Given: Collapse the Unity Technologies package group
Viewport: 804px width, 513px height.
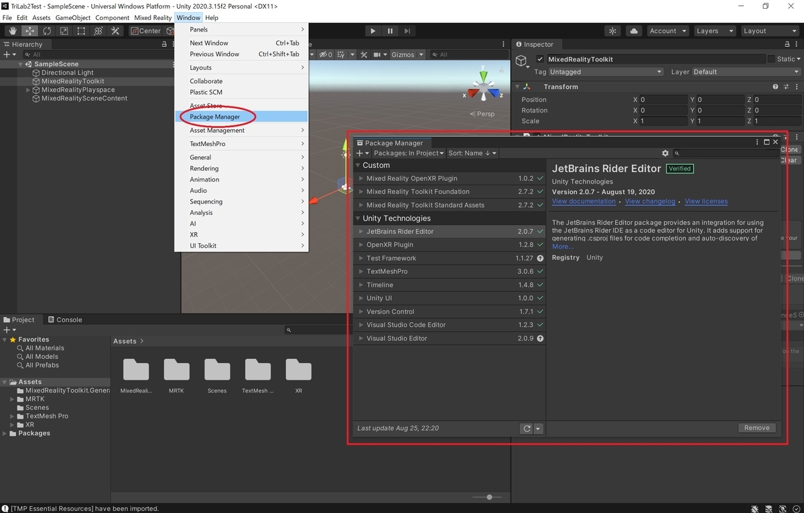Looking at the screenshot, I should coord(358,218).
